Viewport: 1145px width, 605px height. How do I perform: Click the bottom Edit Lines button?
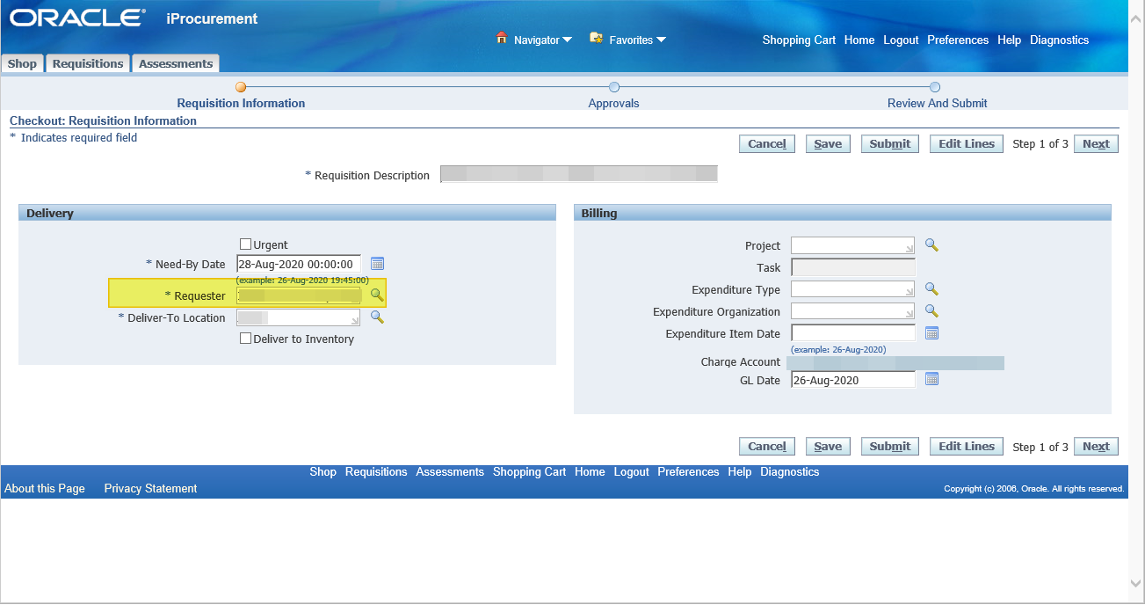pos(967,447)
